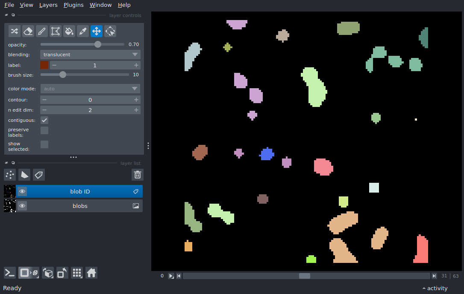The width and height of the screenshot is (464, 294).
Task: Delete the selected layer with trash icon
Action: 138,175
